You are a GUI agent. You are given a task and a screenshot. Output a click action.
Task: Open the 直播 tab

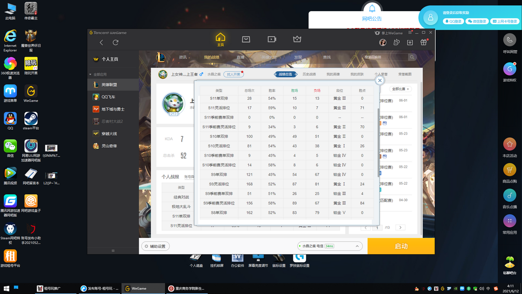(240, 57)
